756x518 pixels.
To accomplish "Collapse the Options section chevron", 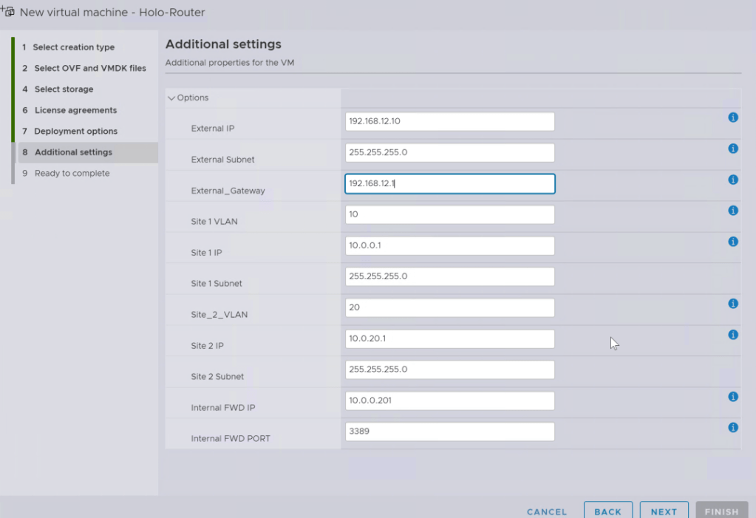I will click(172, 98).
